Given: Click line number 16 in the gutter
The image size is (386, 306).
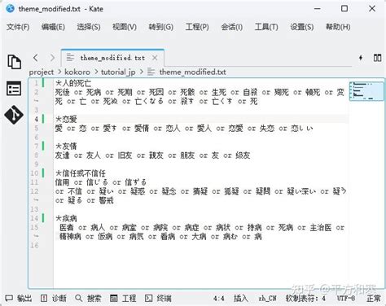Looking at the screenshot, I should [x=34, y=245].
